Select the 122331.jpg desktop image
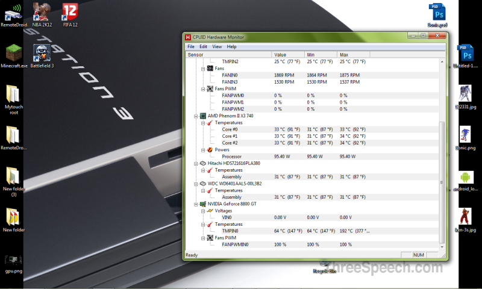 click(x=465, y=97)
